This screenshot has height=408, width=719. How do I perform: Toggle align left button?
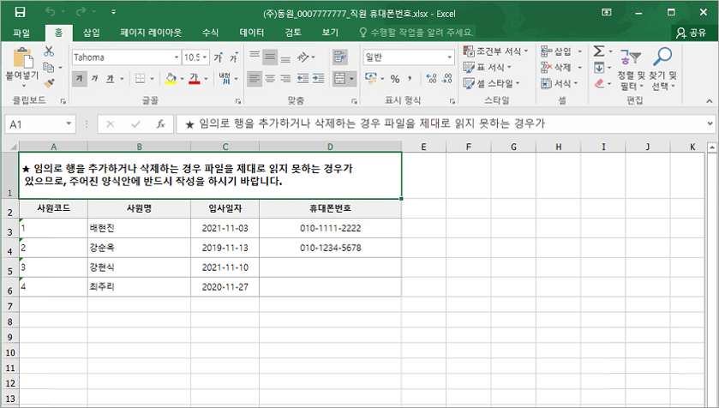tap(255, 79)
